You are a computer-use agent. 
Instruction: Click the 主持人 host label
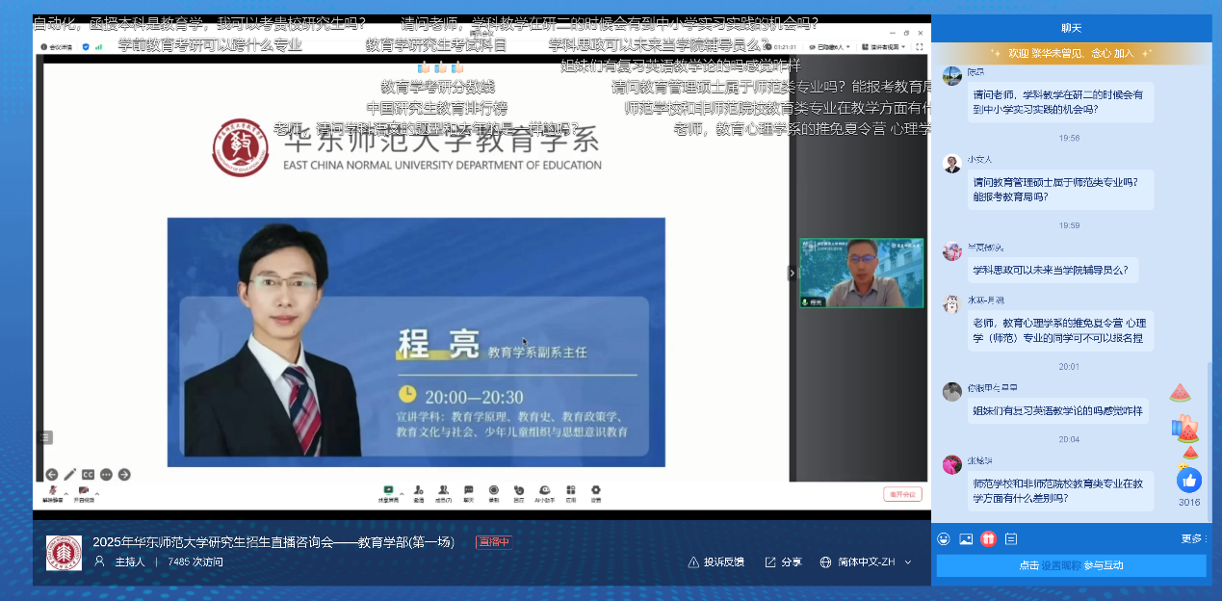[x=130, y=562]
